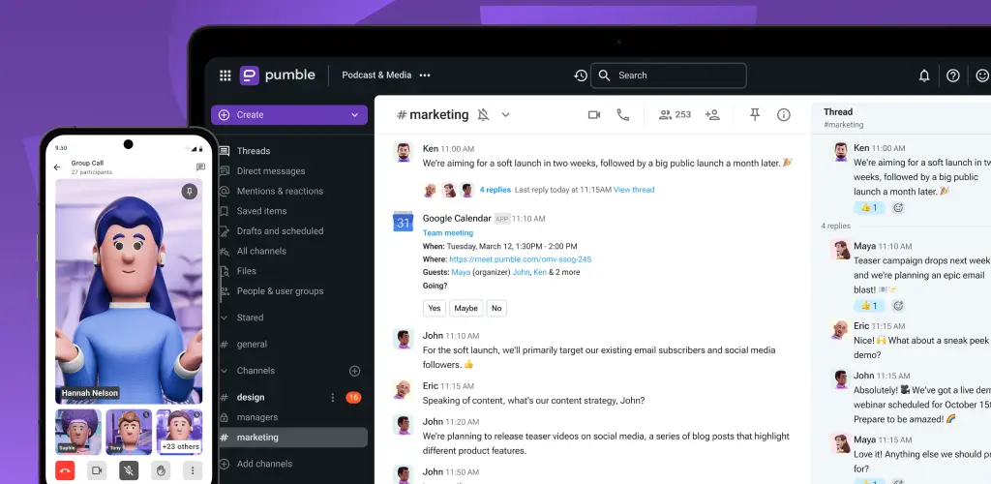The width and height of the screenshot is (991, 484).
Task: Open the Create dropdown arrow
Action: pos(354,115)
